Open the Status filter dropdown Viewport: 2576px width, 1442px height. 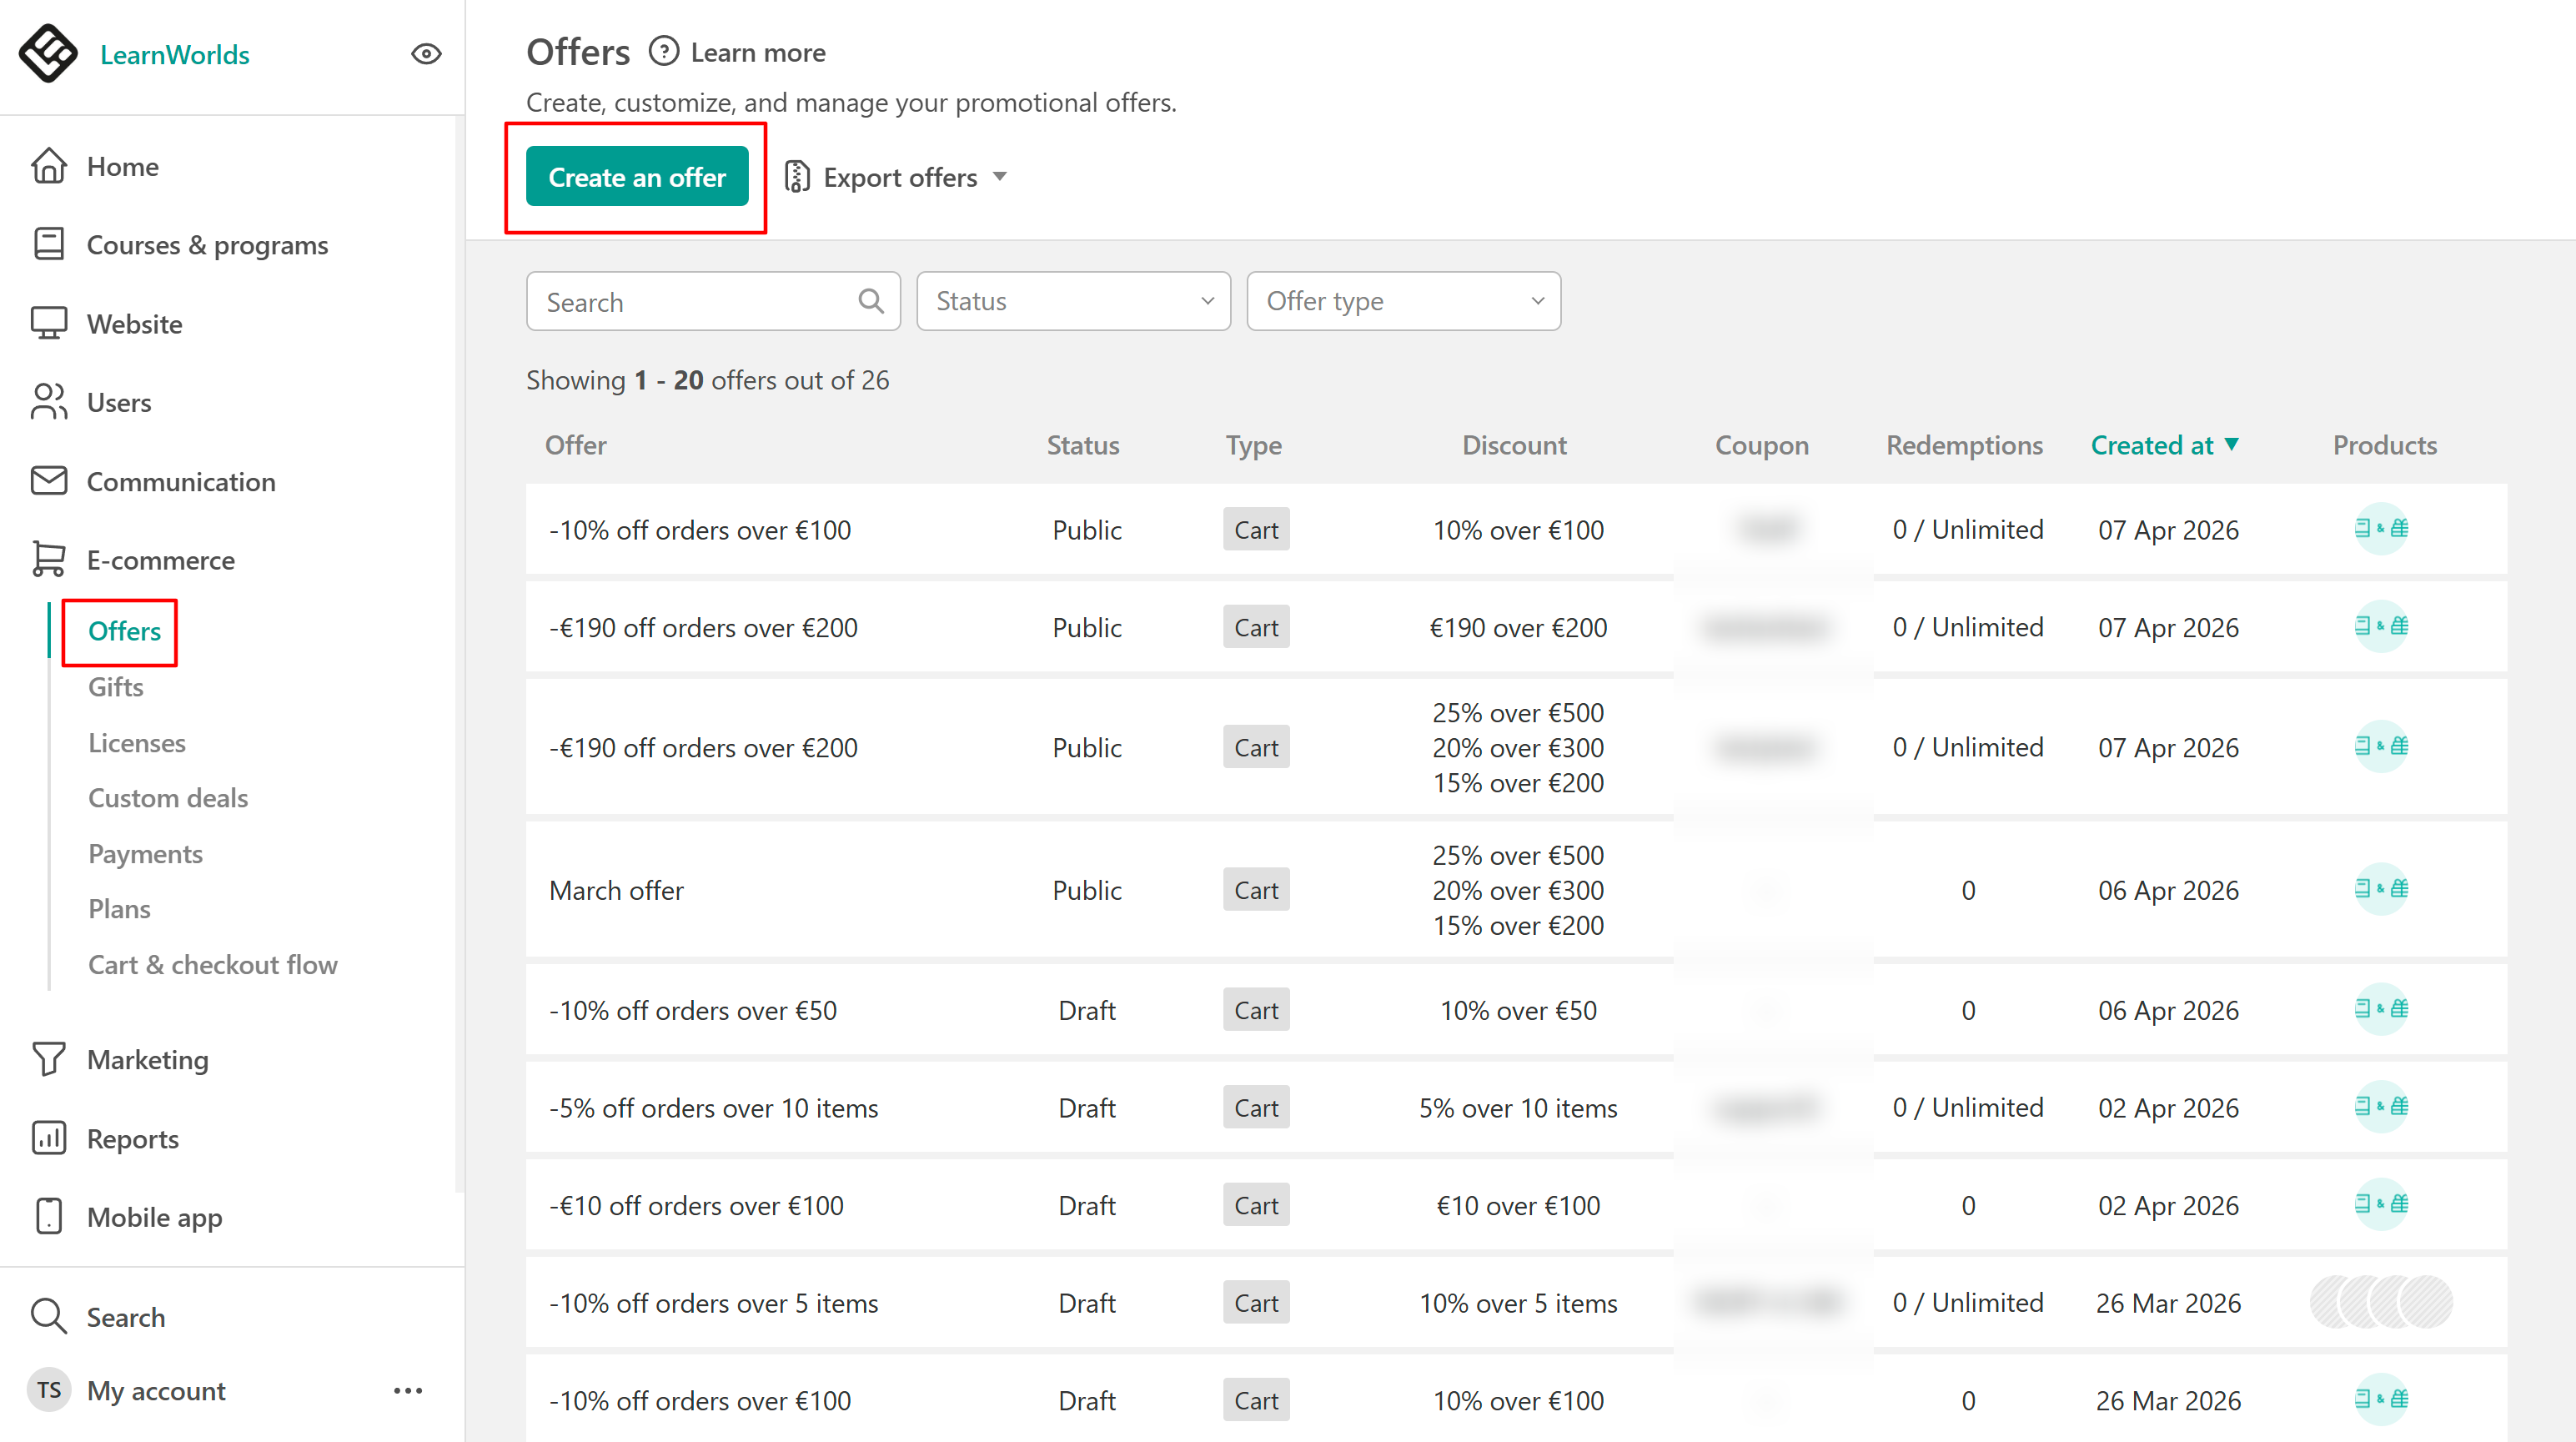pyautogui.click(x=1073, y=301)
